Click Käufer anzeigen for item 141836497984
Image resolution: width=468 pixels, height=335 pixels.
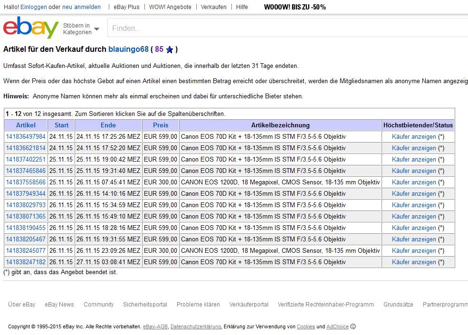click(414, 136)
